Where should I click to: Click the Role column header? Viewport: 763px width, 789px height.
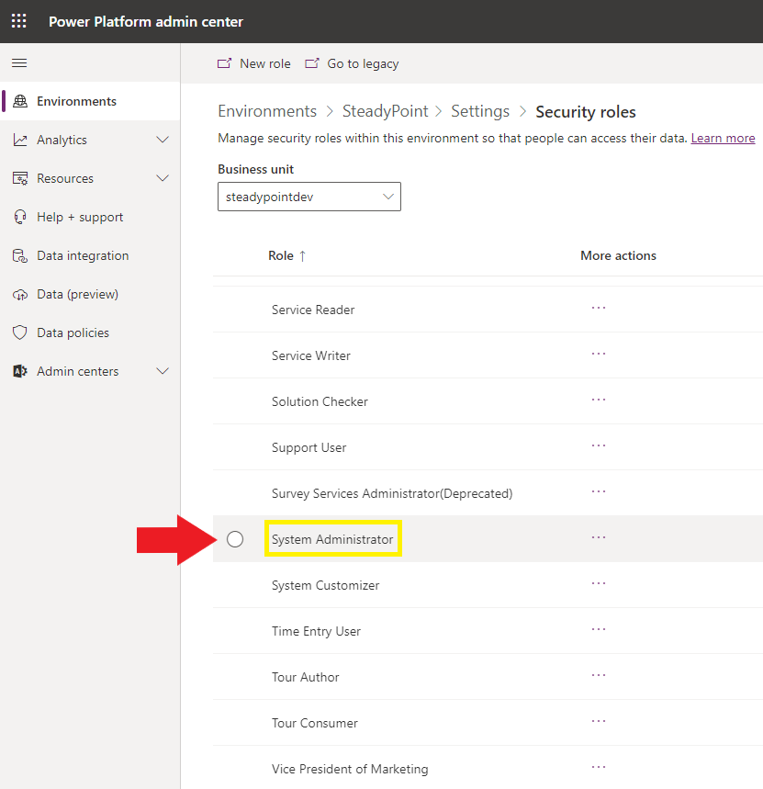(x=281, y=255)
